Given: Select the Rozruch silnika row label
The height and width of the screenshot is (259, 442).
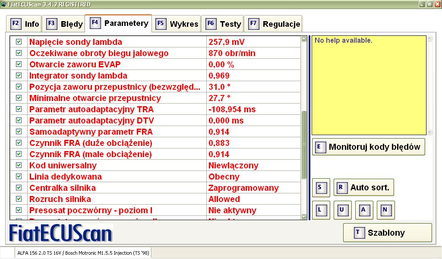Looking at the screenshot, I should 60,199.
